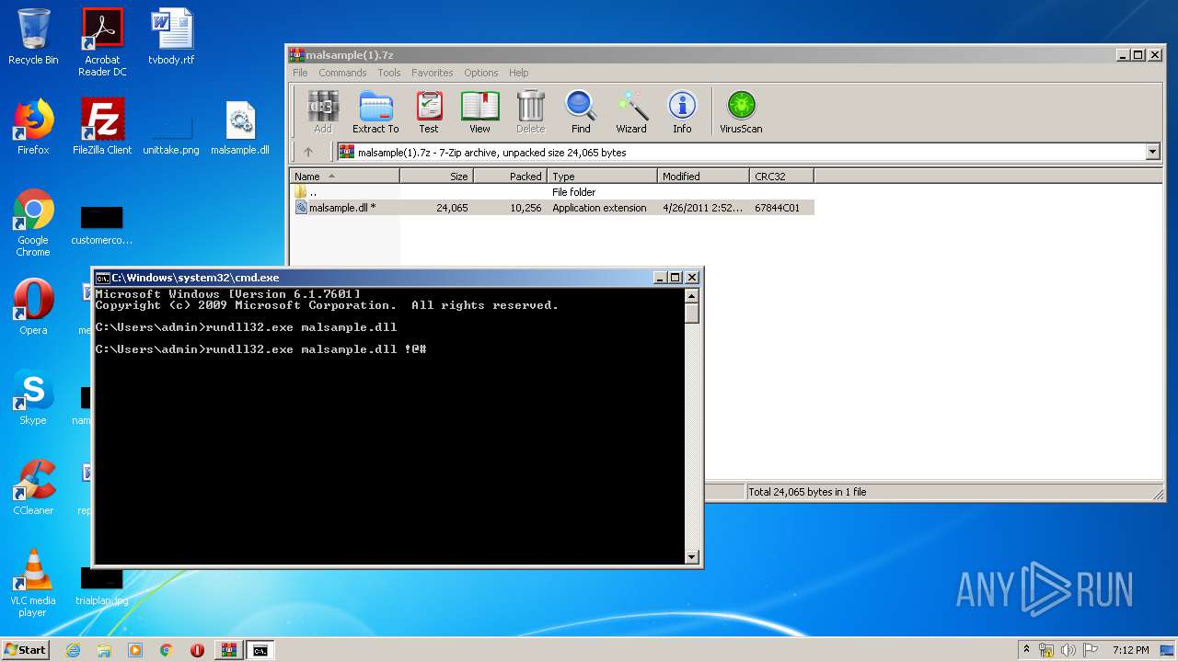Open the Help menu in WinRAR
1178x662 pixels.
coord(519,73)
